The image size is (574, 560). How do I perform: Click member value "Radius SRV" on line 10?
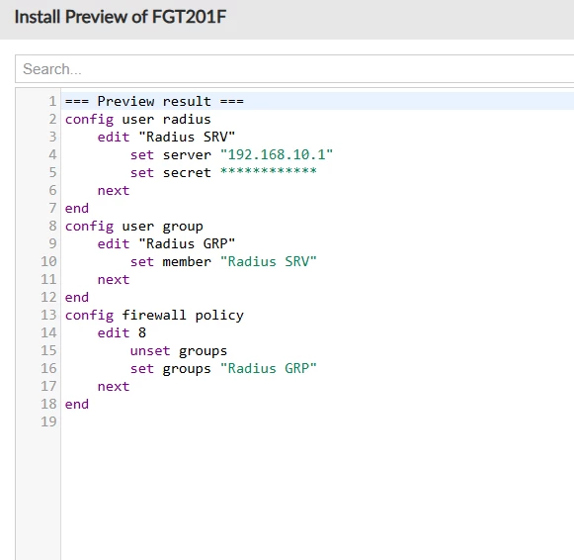click(x=269, y=261)
